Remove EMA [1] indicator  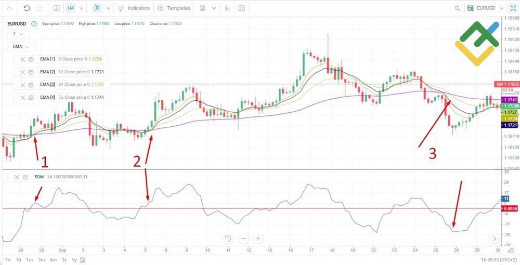click(22, 59)
